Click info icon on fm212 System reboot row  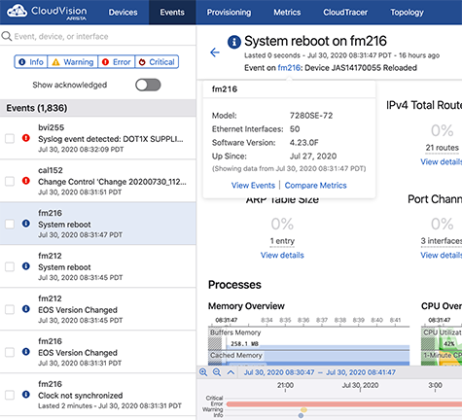(26, 266)
